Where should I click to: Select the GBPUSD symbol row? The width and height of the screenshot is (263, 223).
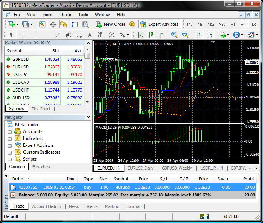44,59
